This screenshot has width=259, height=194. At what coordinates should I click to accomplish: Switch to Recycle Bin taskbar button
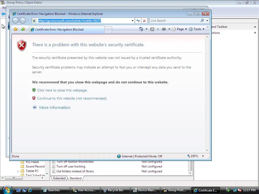[x=115, y=190]
